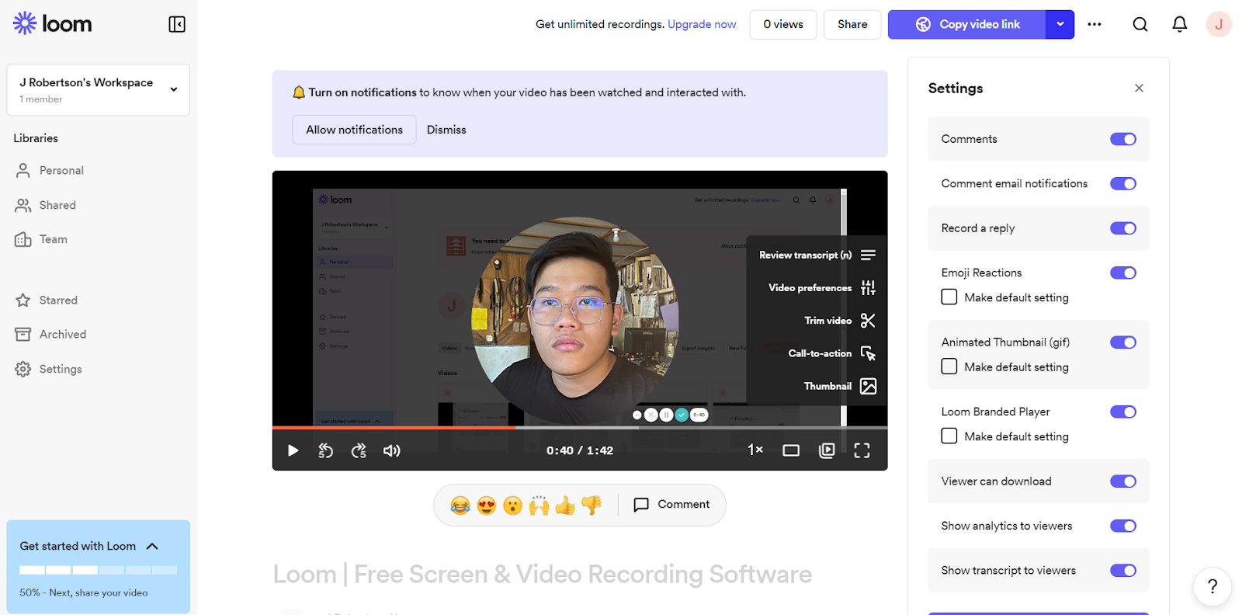This screenshot has width=1242, height=615.
Task: Toggle the Record a reply setting
Action: pos(1123,228)
